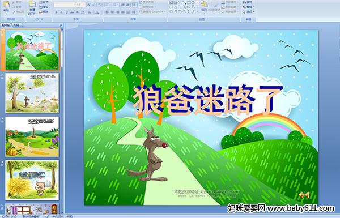Screen dimensions: 340x218
Task: Click the Find icon in editing group
Action: coord(248,2)
